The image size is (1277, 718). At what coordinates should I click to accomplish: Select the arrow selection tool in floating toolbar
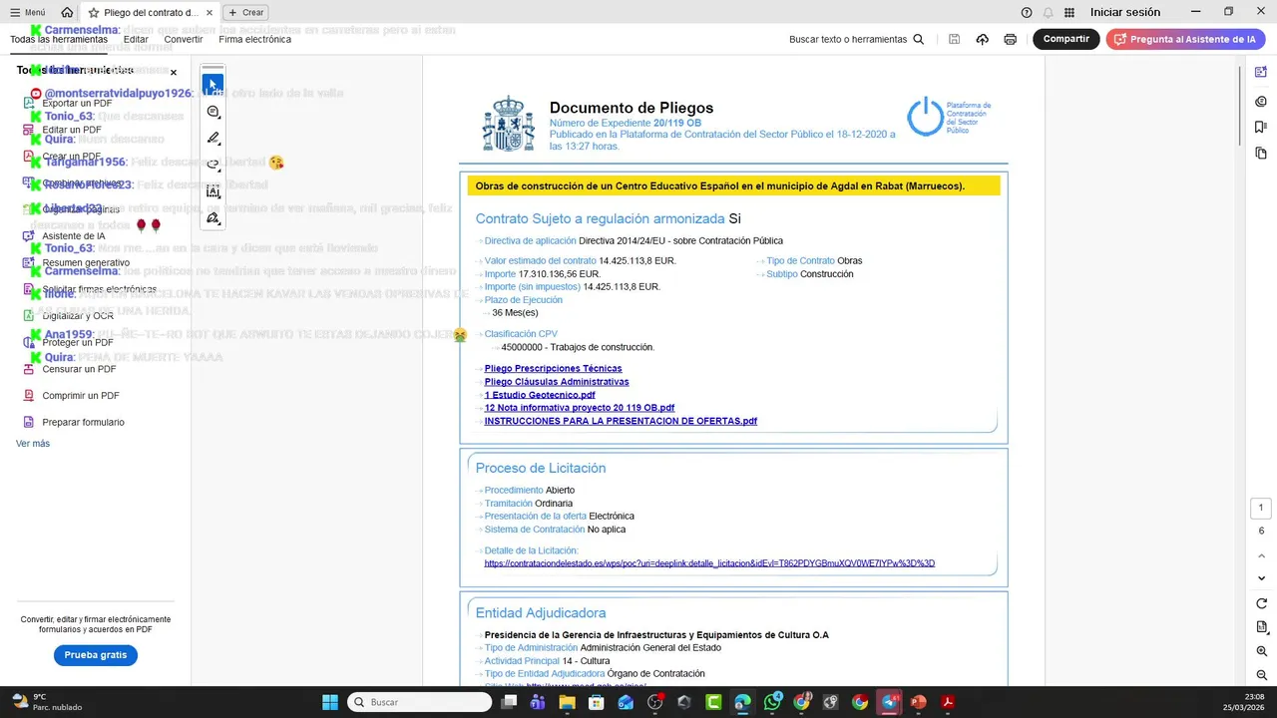213,85
